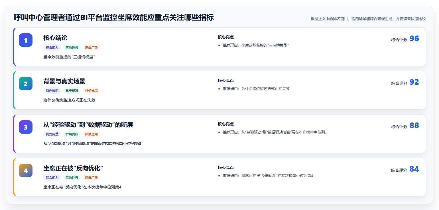Open the 坐席正在被"反向优化" card title

(x=73, y=168)
